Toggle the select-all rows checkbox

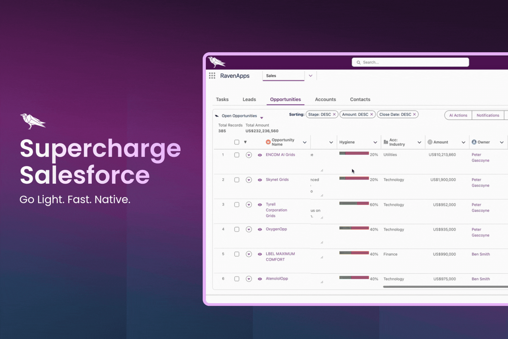[237, 142]
